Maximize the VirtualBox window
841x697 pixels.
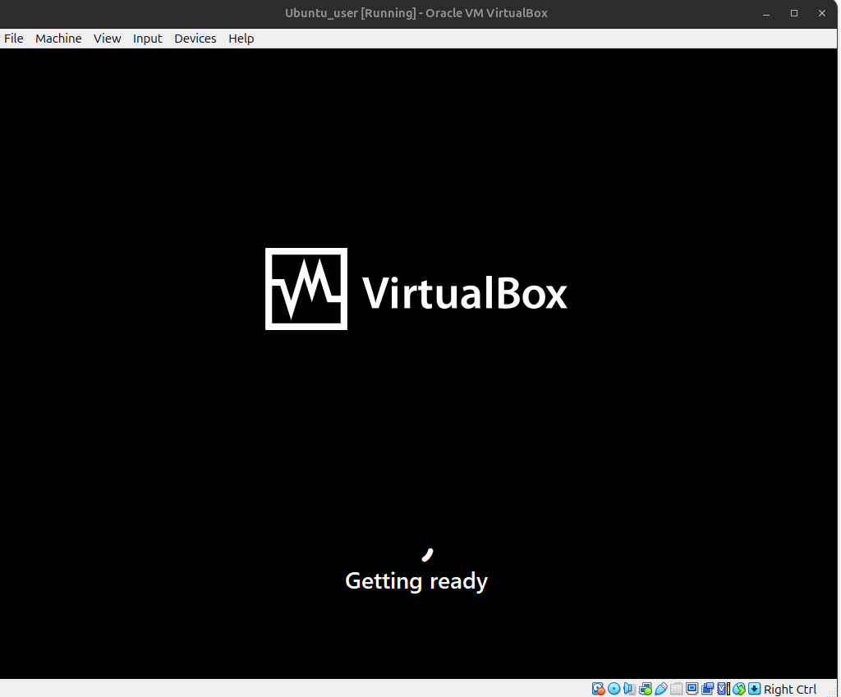tap(794, 13)
